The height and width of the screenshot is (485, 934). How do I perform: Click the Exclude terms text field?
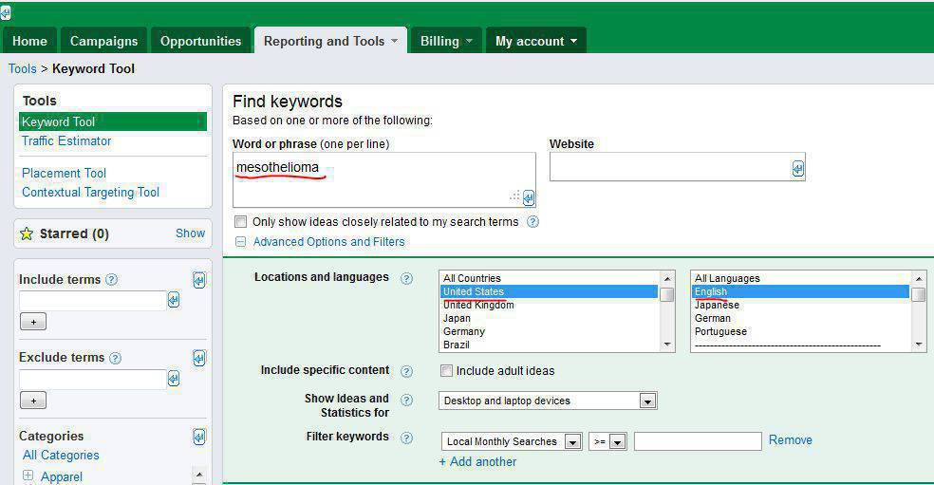click(x=92, y=379)
